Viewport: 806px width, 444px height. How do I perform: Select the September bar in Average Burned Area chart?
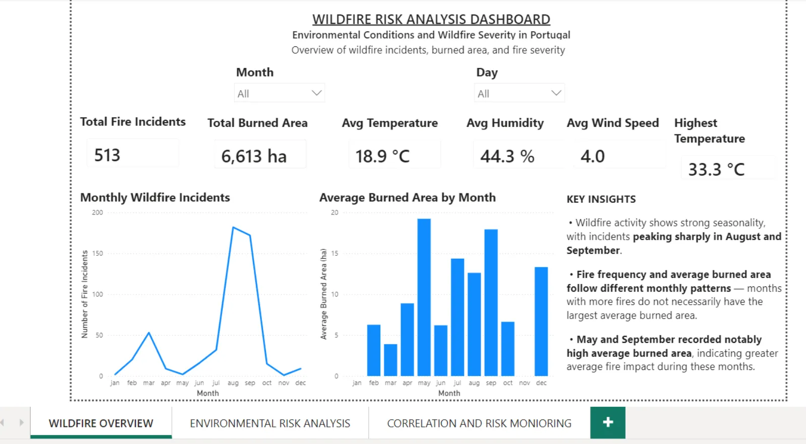click(x=491, y=303)
